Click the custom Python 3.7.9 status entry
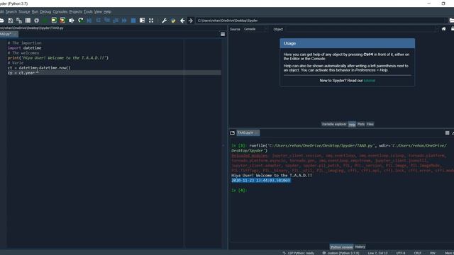 point(340,253)
